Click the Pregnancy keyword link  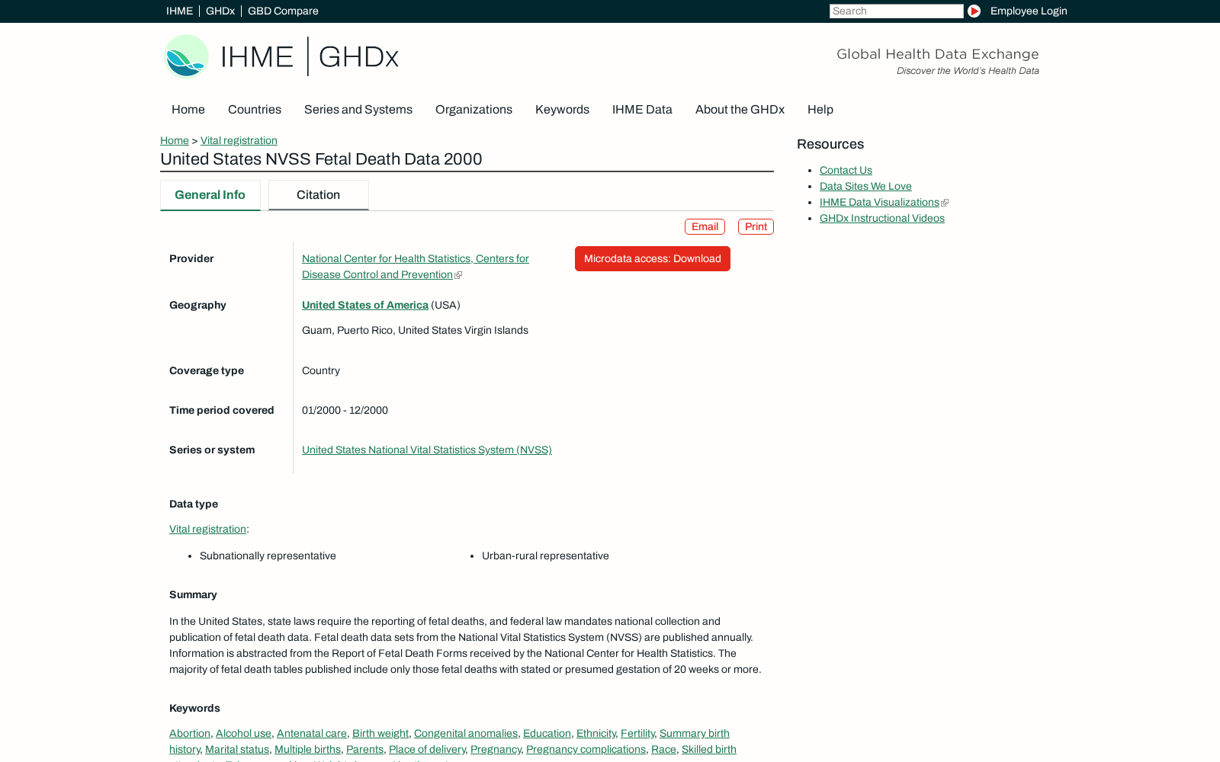tap(496, 749)
